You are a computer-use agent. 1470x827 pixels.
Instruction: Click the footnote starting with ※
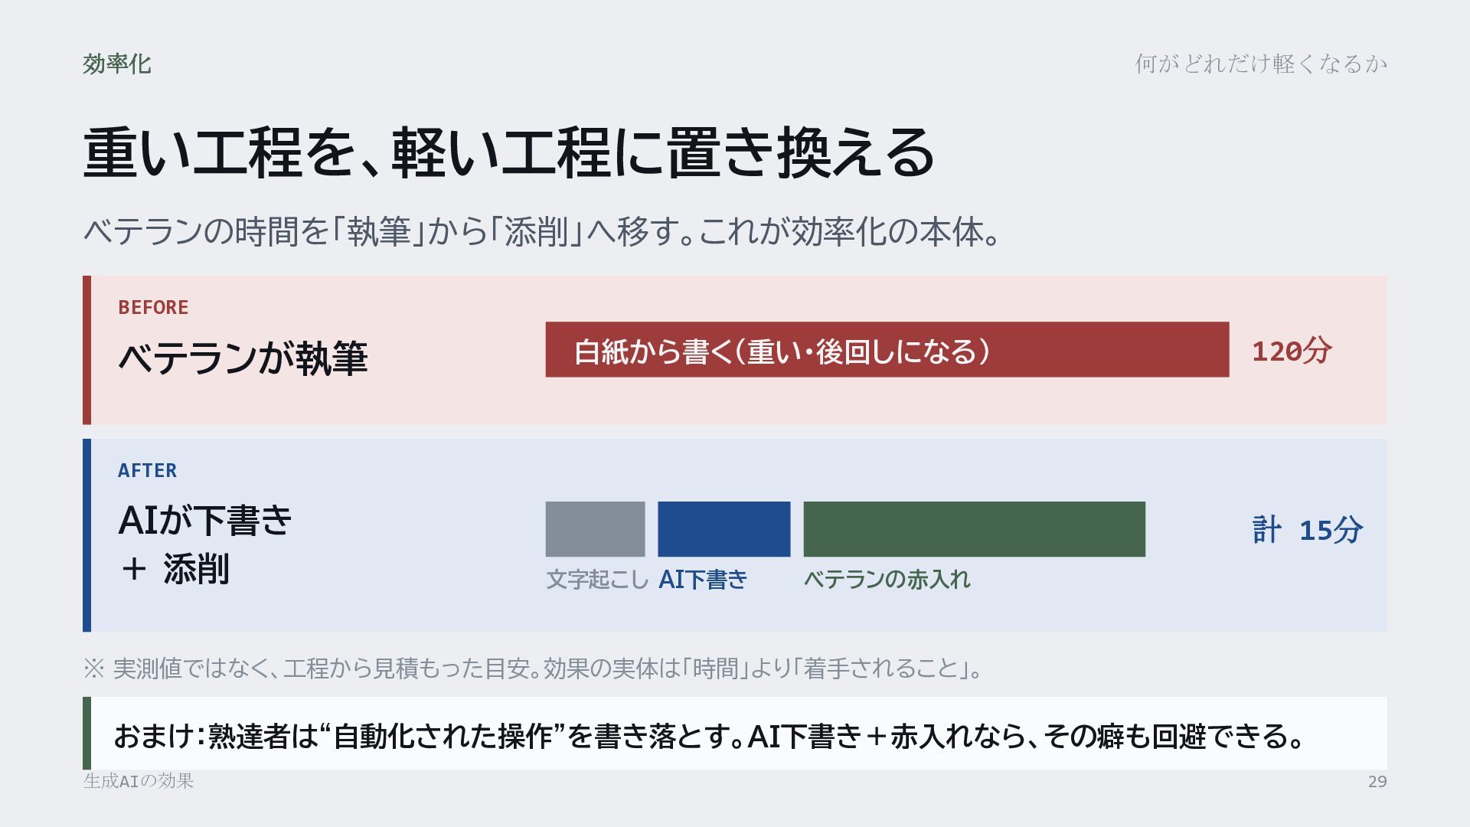coord(533,668)
